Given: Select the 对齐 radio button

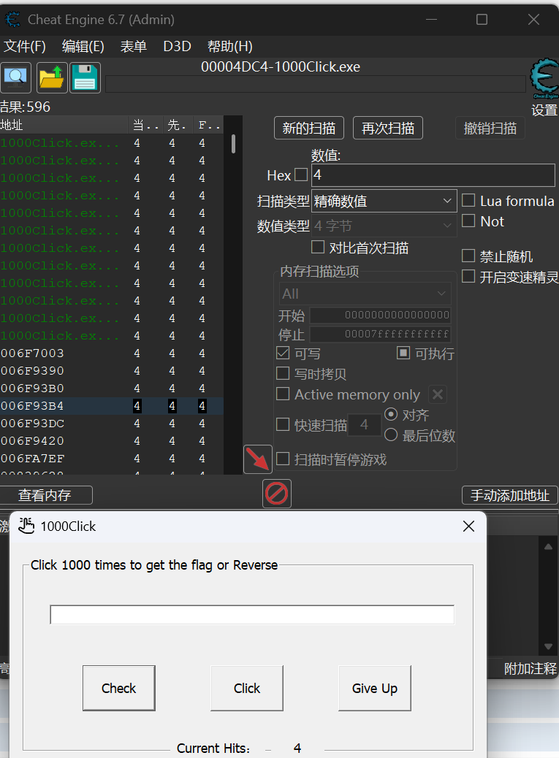Looking at the screenshot, I should click(391, 414).
